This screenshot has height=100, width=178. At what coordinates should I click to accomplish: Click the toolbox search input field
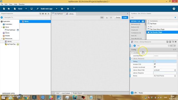point(152,17)
